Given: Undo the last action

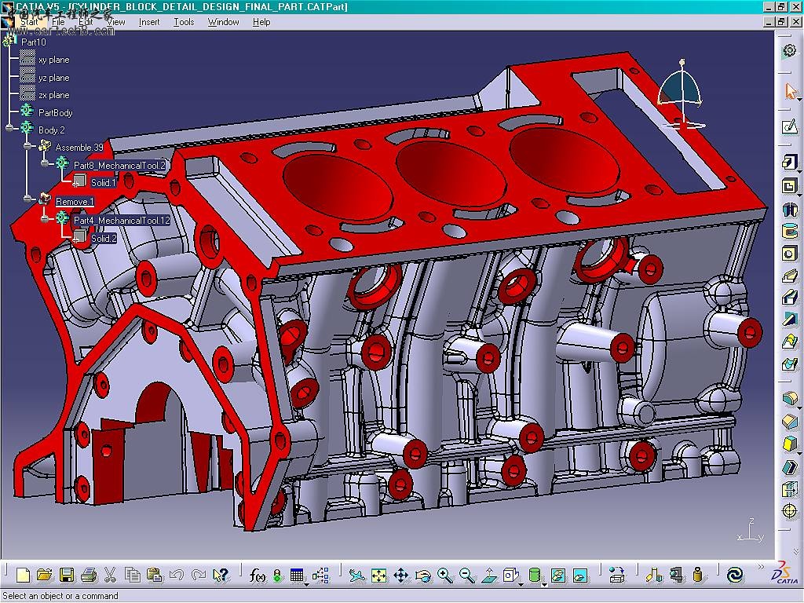Looking at the screenshot, I should (x=177, y=576).
